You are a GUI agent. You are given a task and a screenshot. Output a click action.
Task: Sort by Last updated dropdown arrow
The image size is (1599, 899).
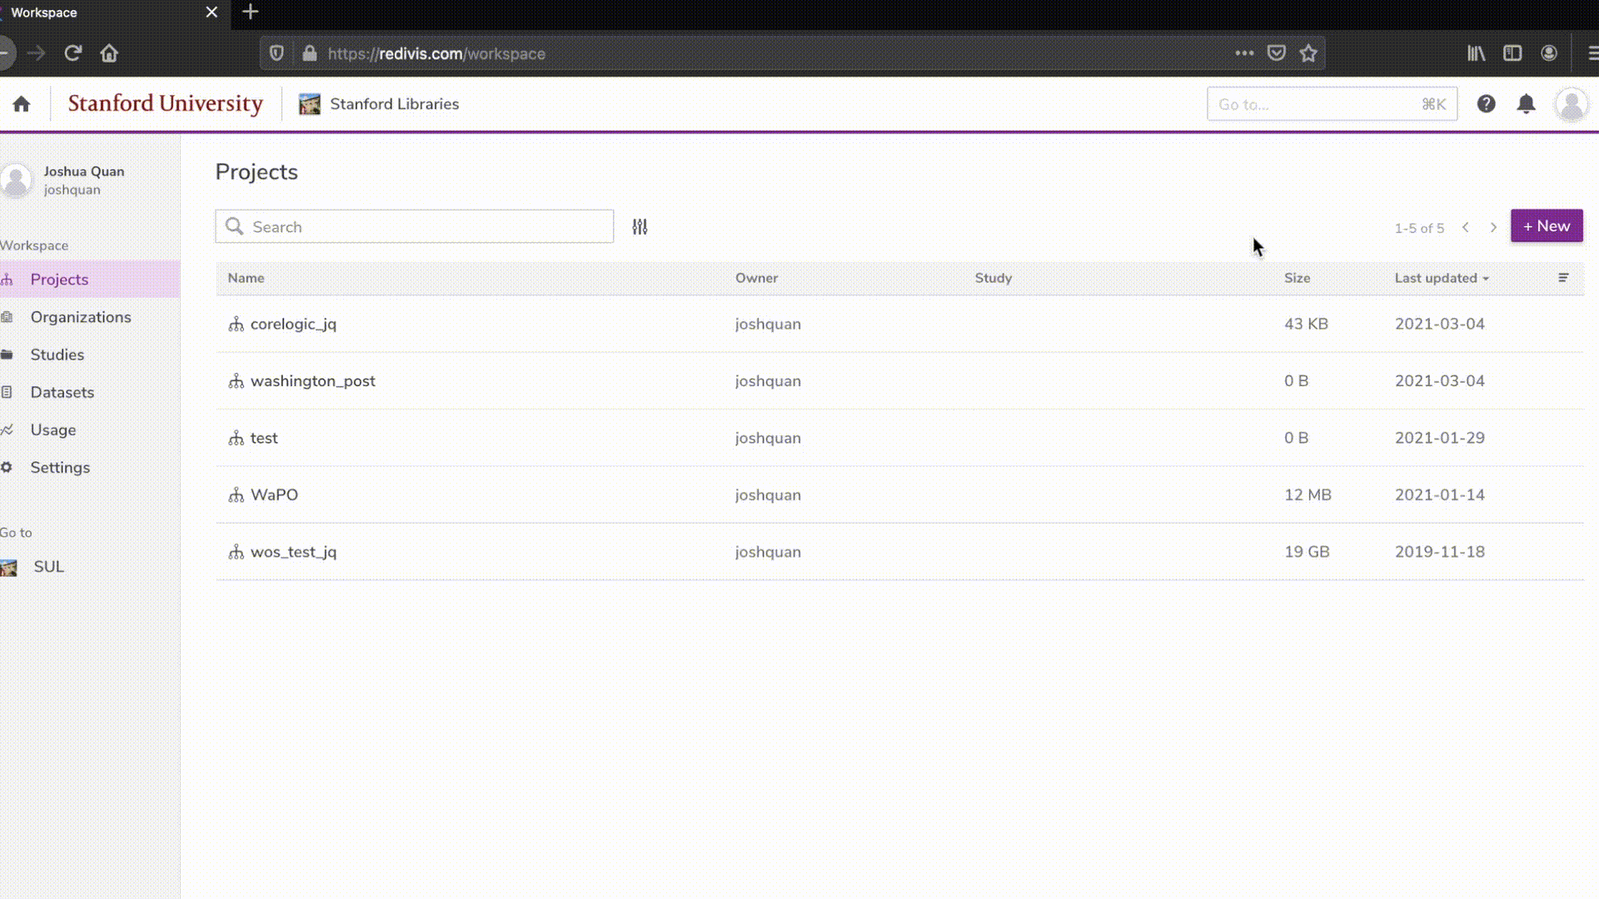(1486, 279)
